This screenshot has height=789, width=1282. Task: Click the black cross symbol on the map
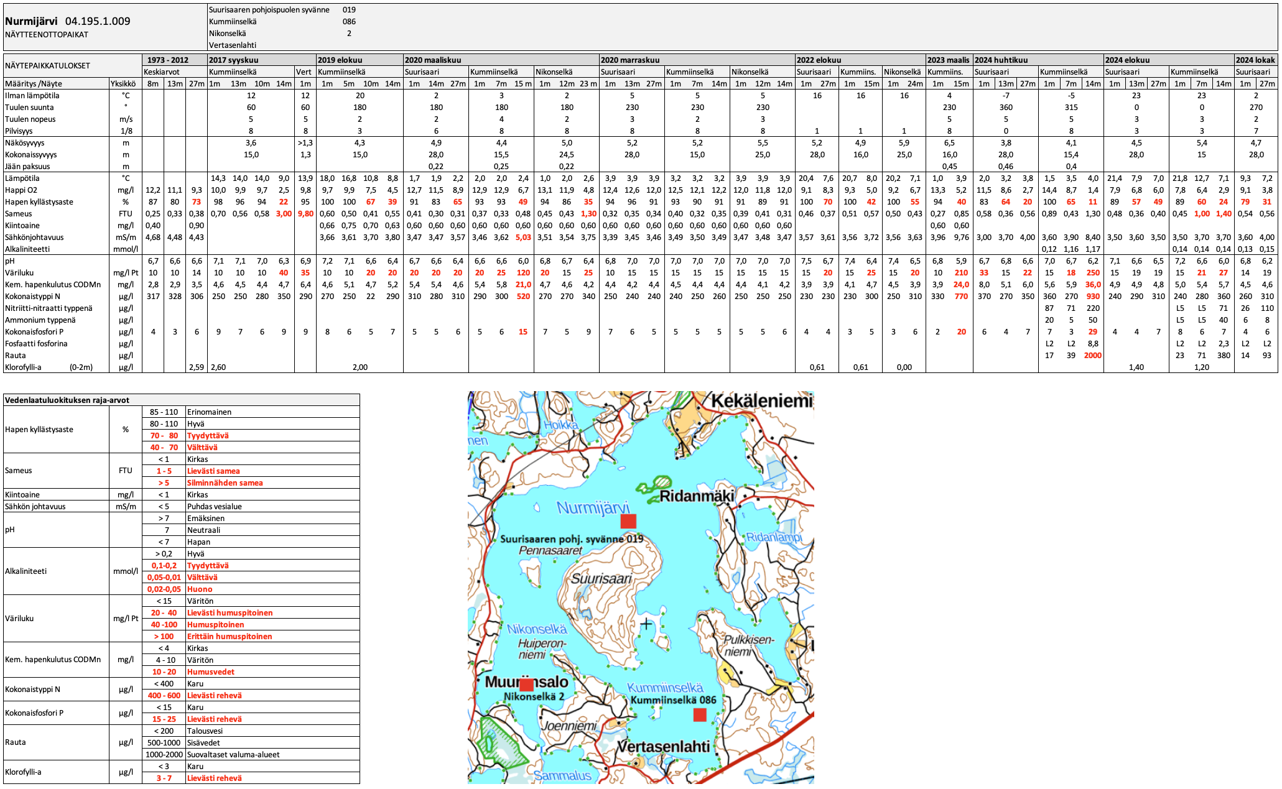coord(646,624)
